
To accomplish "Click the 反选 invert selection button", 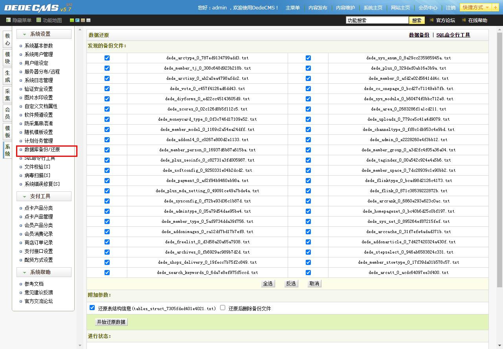I will pos(291,283).
